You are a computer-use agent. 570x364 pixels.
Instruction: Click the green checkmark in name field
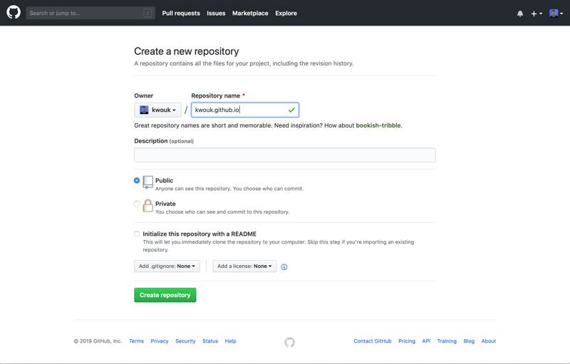[x=291, y=110]
